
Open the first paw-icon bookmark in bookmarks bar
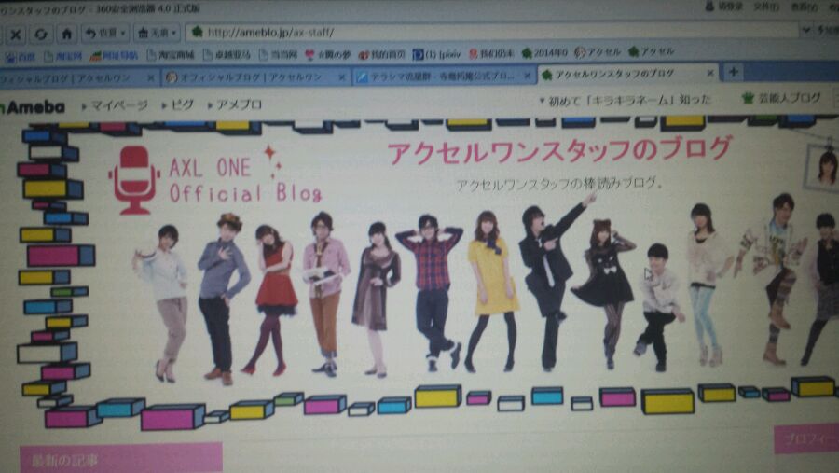click(20, 56)
